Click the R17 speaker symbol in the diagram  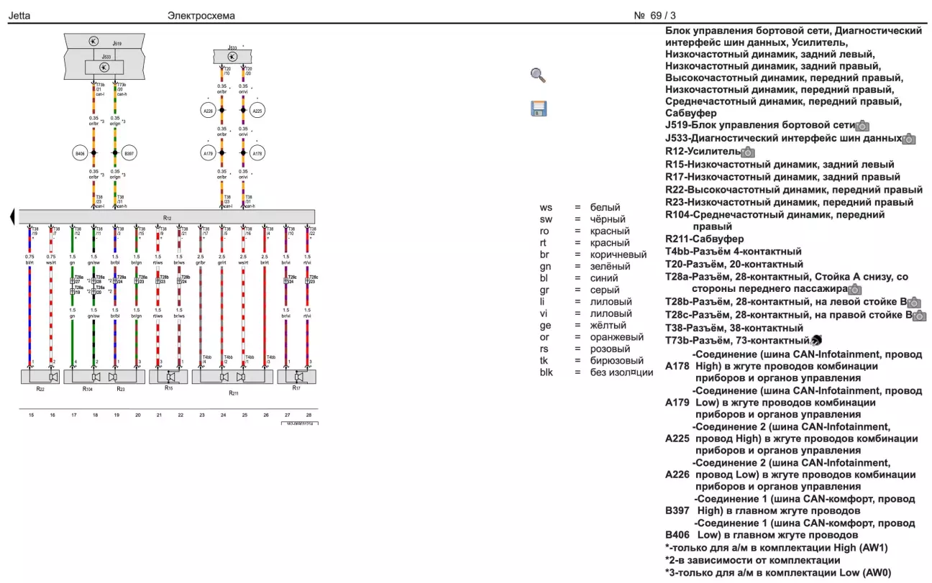click(296, 377)
